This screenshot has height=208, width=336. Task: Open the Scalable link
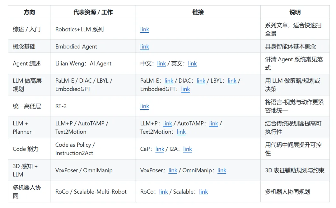(203, 192)
